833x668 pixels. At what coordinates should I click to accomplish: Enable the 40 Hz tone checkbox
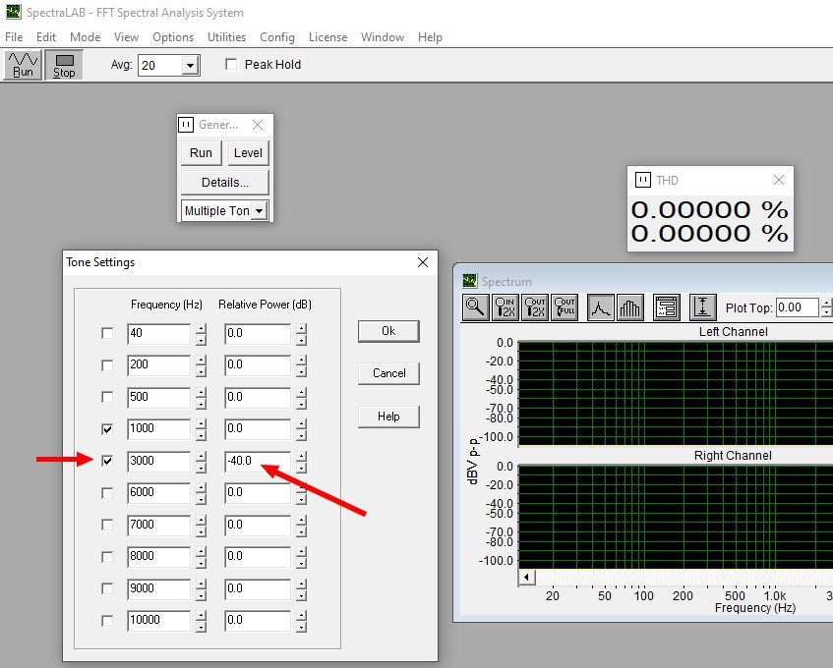(107, 333)
